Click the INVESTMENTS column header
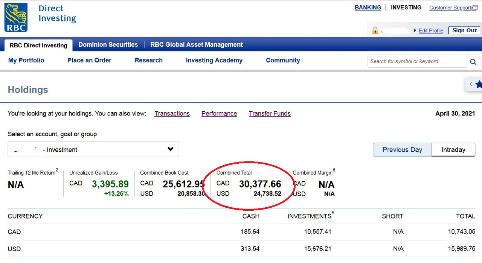 pos(310,216)
